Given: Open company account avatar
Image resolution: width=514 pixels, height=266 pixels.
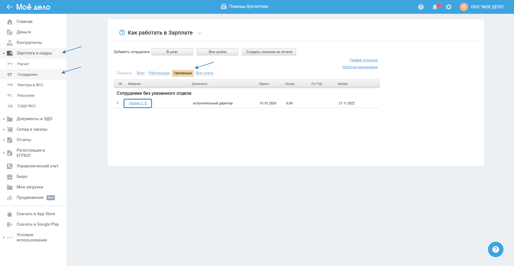Looking at the screenshot, I should (x=464, y=7).
